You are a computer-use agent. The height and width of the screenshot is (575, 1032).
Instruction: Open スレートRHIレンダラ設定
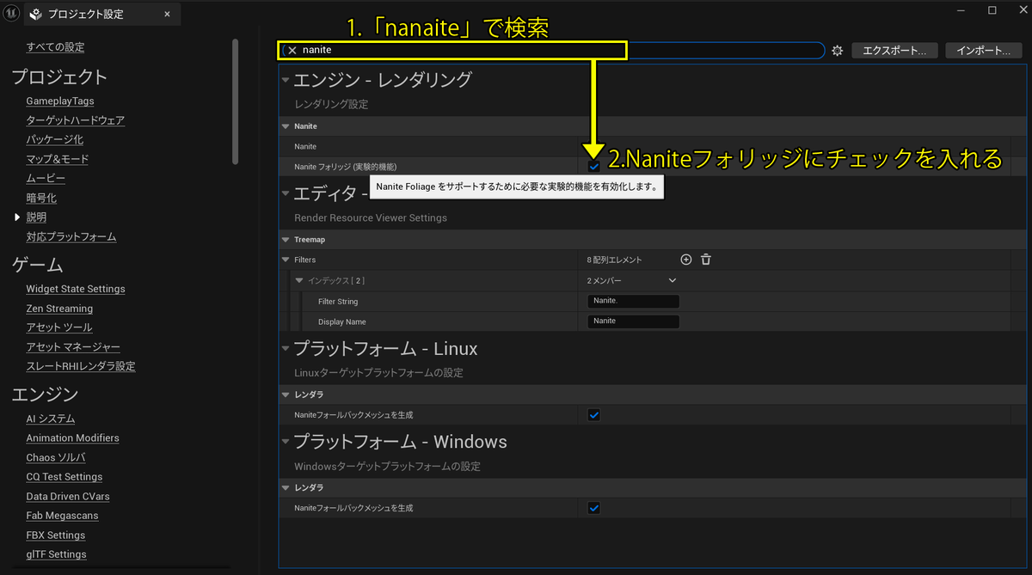point(81,366)
